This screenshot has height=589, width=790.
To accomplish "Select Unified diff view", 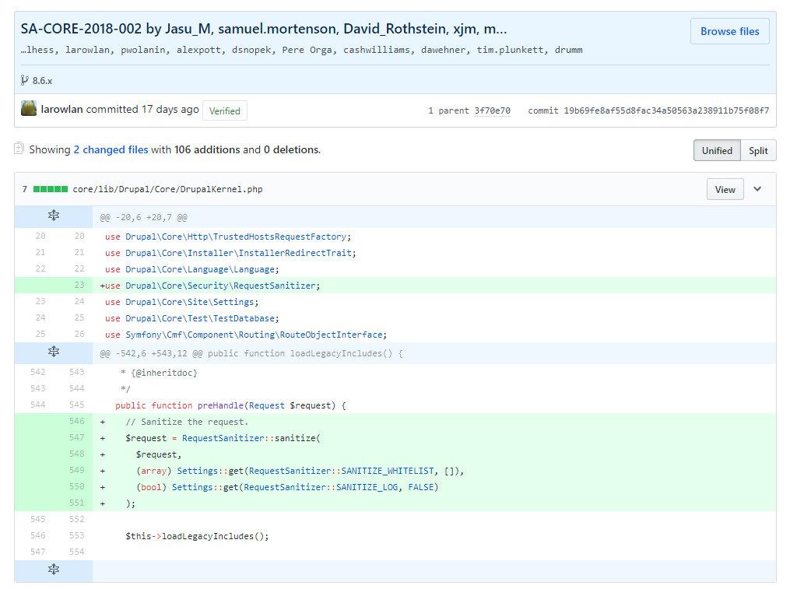I will pyautogui.click(x=716, y=151).
